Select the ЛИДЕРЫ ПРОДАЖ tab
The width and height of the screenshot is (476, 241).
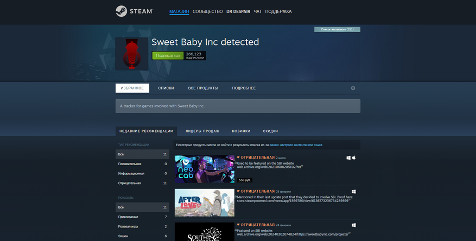coord(202,131)
